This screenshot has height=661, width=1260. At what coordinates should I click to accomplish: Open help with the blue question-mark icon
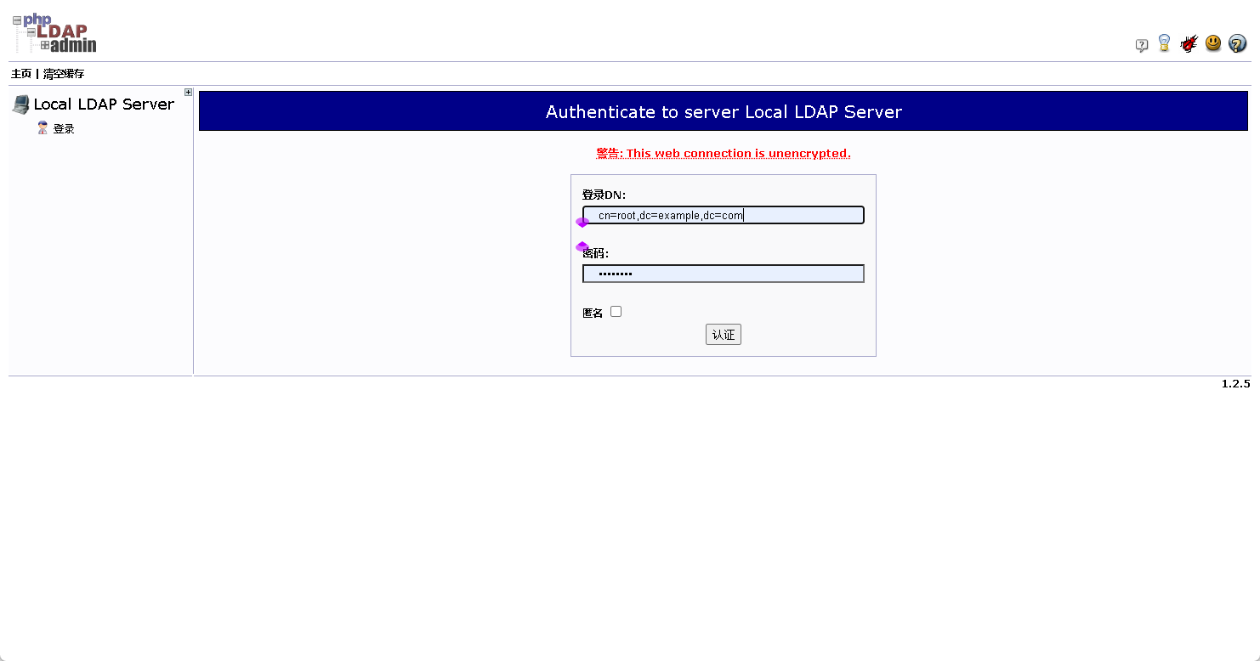point(1238,43)
